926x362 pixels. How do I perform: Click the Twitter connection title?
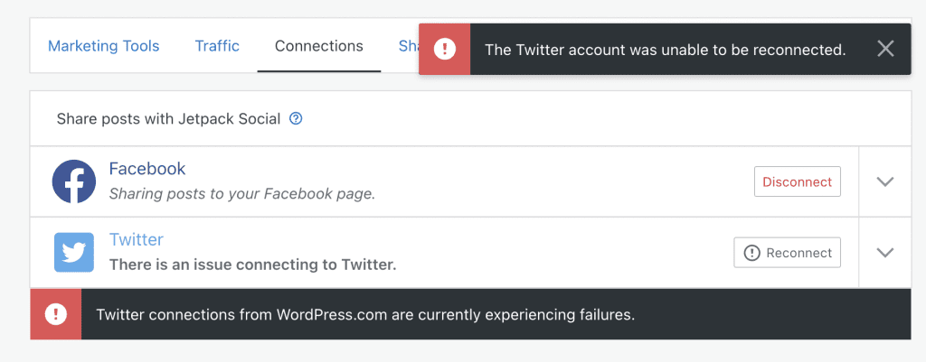tap(137, 239)
